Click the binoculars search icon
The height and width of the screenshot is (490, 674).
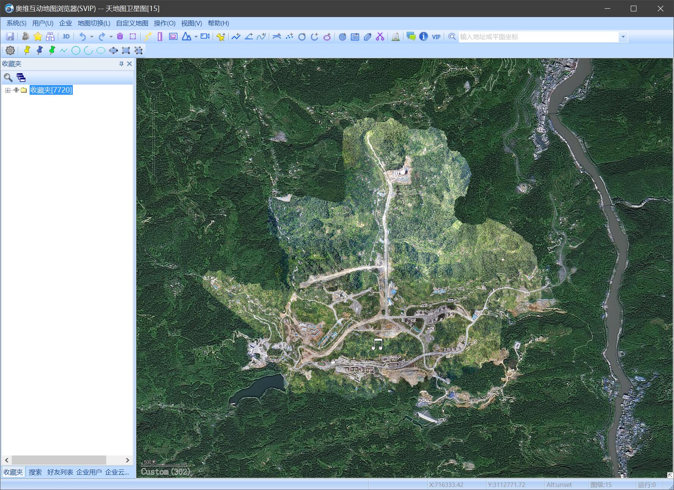click(50, 36)
